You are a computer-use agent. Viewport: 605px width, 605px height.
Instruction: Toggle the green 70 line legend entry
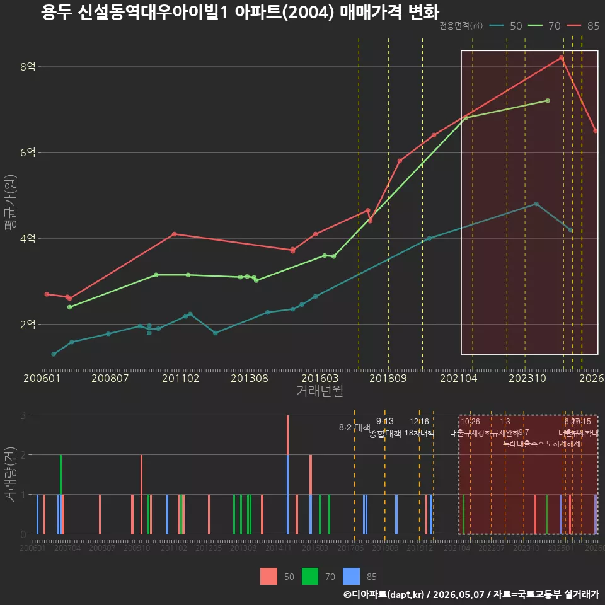coord(544,26)
